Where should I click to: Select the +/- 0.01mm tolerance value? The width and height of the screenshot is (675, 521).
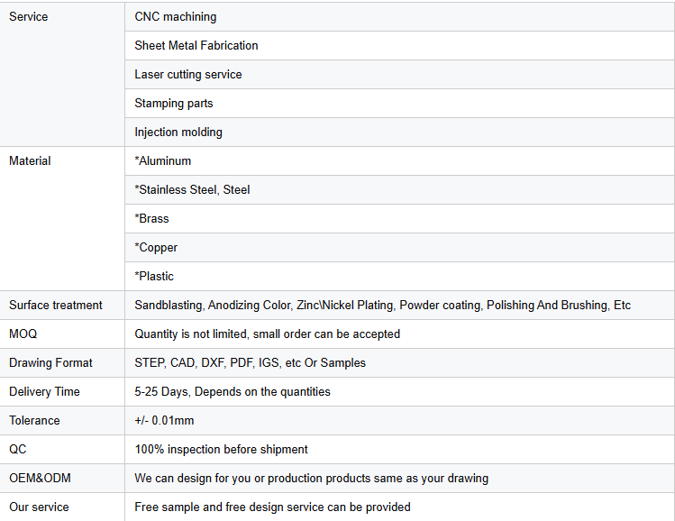pos(164,421)
